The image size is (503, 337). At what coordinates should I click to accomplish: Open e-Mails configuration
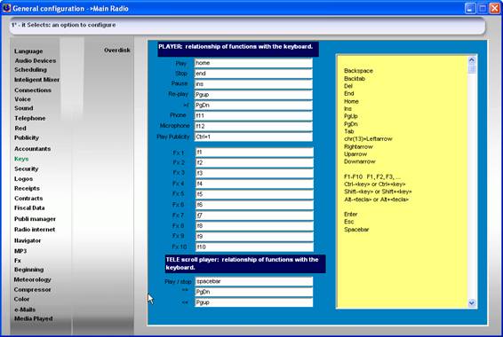point(25,310)
